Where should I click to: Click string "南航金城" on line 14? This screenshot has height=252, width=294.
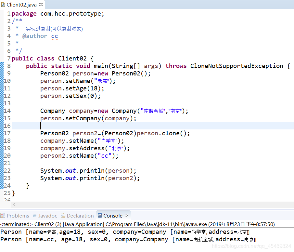[x=153, y=111]
